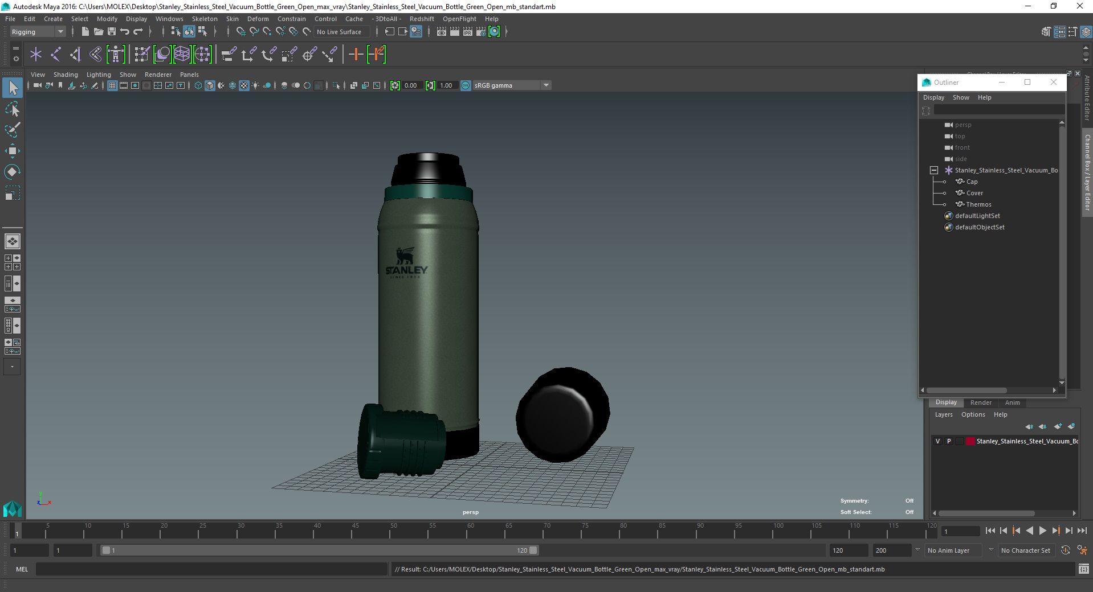Click the Open Scene folder icon
This screenshot has height=592, width=1093.
[98, 32]
